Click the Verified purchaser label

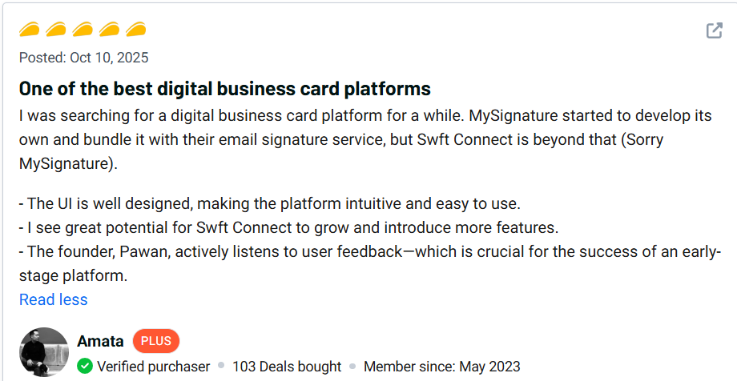tap(153, 367)
